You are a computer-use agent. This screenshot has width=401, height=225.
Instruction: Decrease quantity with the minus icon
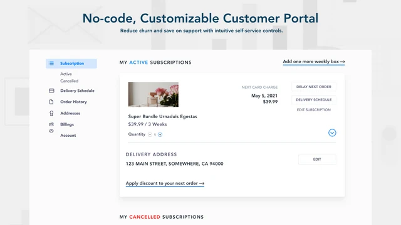coord(150,135)
